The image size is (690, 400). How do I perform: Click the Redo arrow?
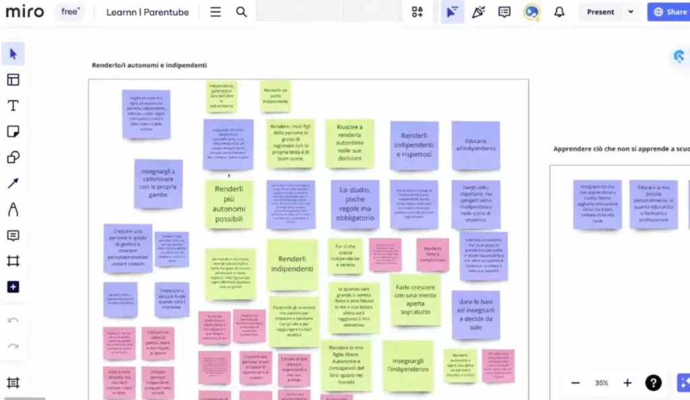coord(13,346)
